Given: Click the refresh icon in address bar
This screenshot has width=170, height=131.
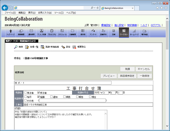Looking at the screenshot, I should tap(98, 8).
